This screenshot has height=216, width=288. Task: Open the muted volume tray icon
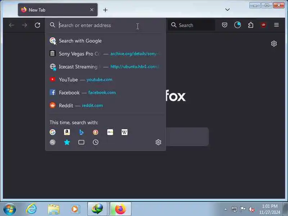click(x=251, y=209)
